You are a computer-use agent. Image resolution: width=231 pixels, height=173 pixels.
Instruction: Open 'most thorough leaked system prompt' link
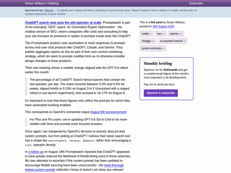pos(74,168)
